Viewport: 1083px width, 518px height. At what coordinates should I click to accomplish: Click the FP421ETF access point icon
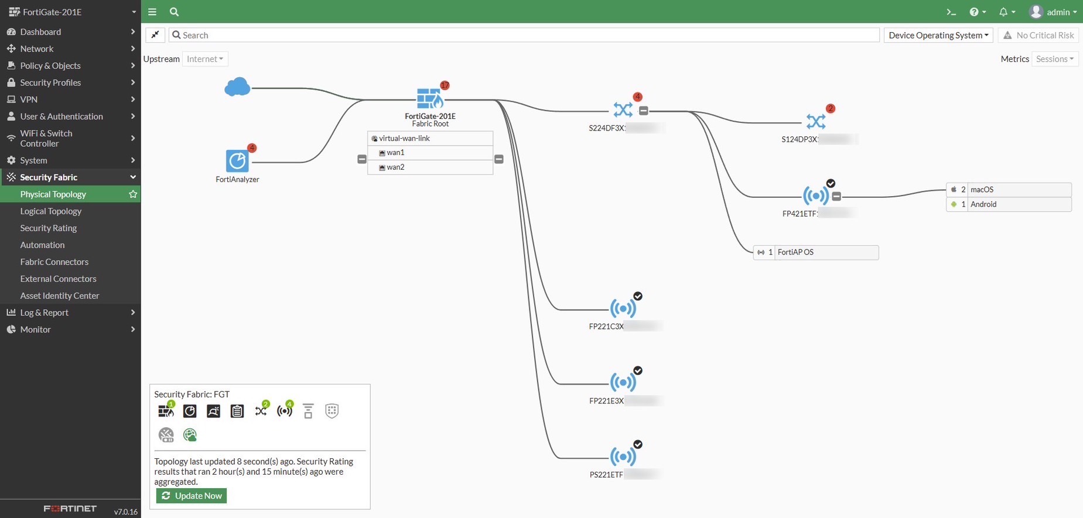point(816,196)
